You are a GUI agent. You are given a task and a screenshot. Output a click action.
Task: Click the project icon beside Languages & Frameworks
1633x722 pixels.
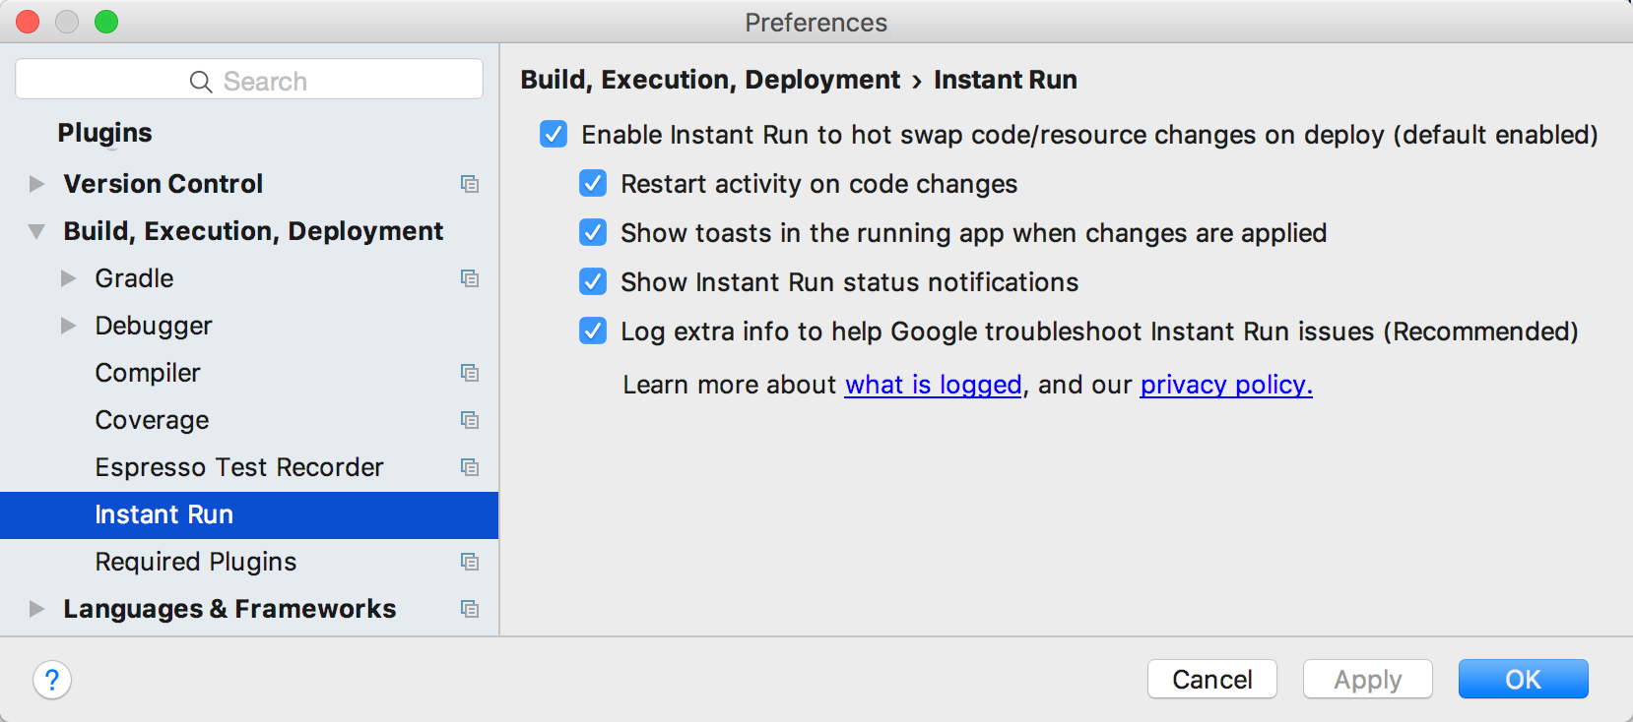click(x=470, y=609)
